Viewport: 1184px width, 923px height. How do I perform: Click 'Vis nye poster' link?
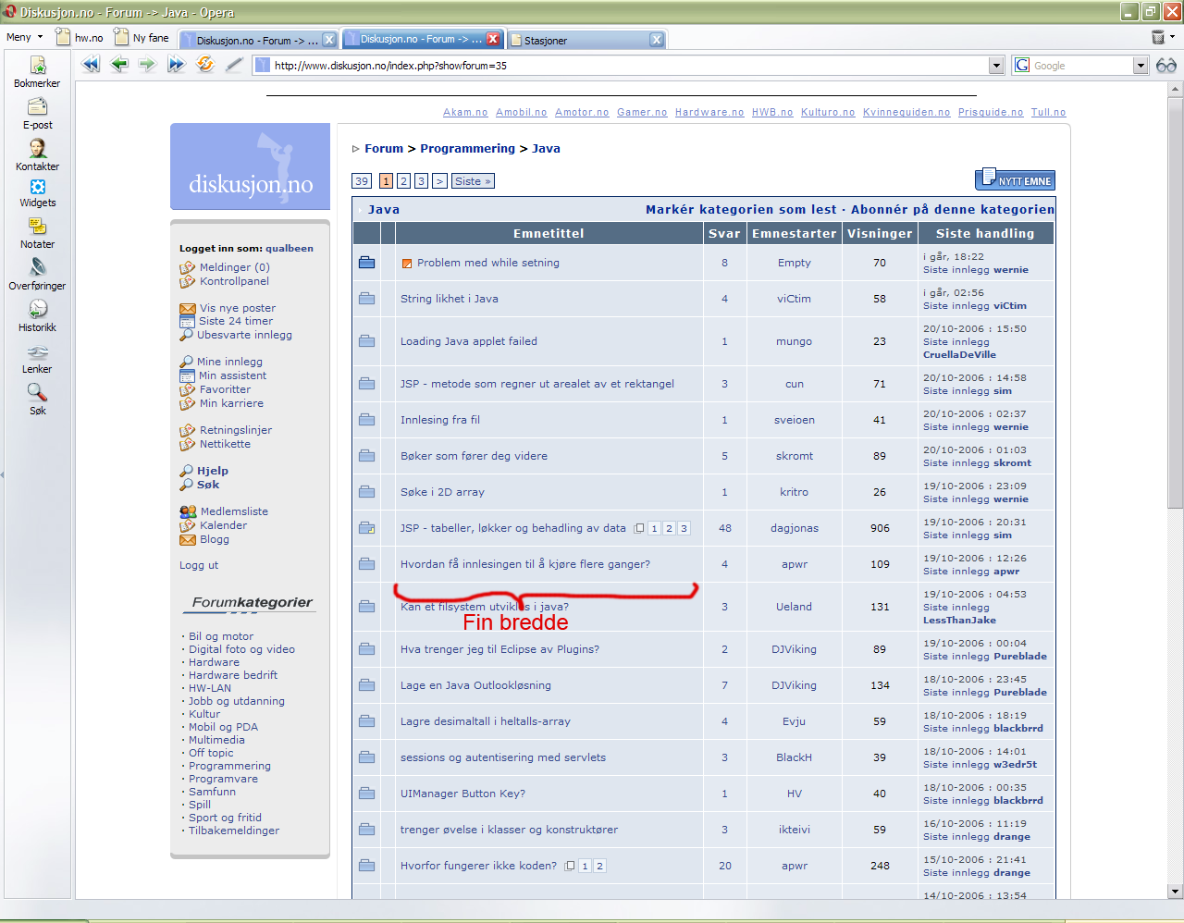tap(238, 308)
